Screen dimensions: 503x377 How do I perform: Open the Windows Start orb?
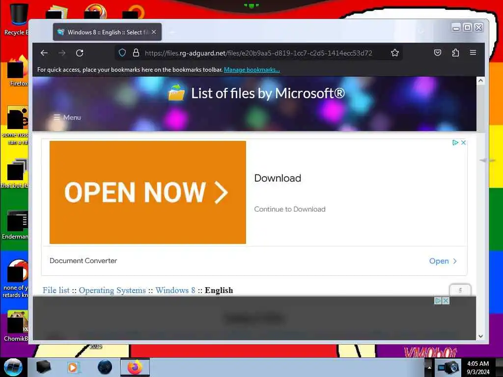[13, 367]
